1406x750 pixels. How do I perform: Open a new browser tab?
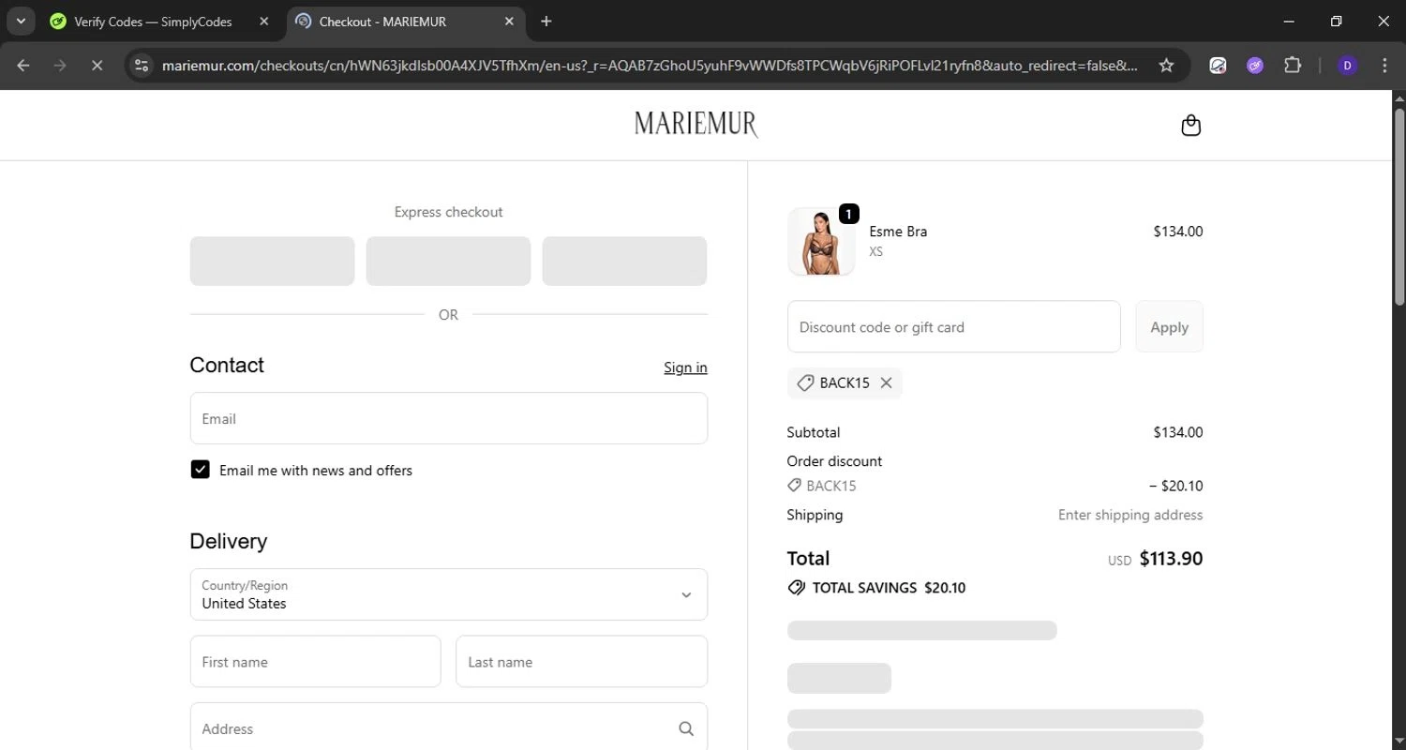tap(546, 21)
